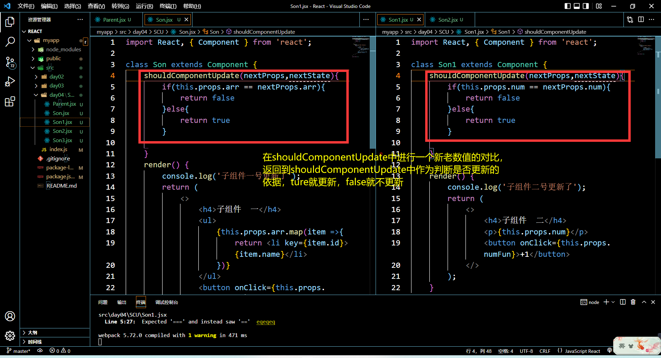Open the 文件 menu
The image size is (661, 358).
point(26,6)
